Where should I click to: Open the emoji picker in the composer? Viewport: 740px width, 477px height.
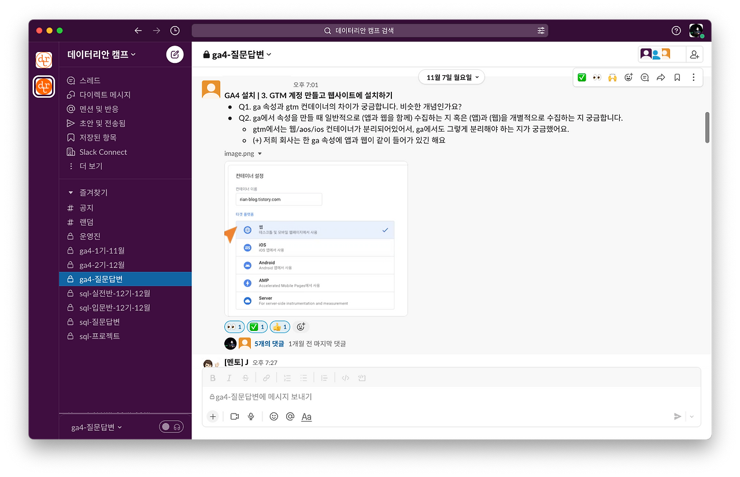[x=274, y=416]
